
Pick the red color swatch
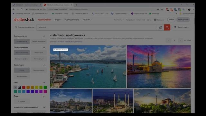click(24, 87)
